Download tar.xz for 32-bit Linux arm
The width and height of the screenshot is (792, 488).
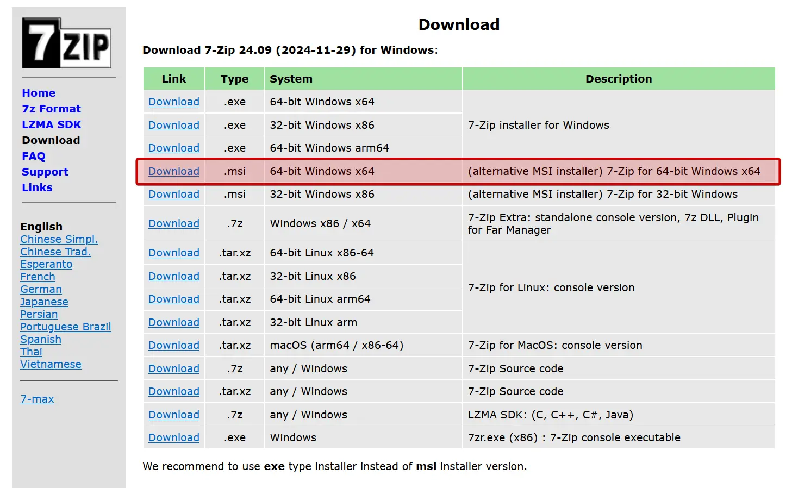pyautogui.click(x=174, y=322)
